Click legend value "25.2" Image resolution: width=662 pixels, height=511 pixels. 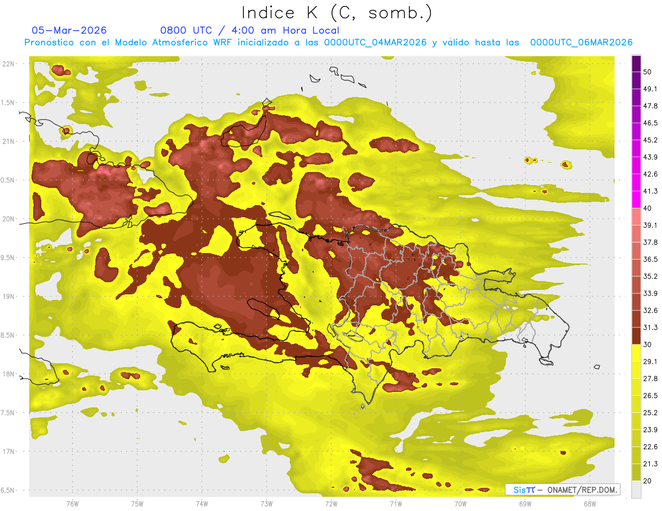pos(650,412)
